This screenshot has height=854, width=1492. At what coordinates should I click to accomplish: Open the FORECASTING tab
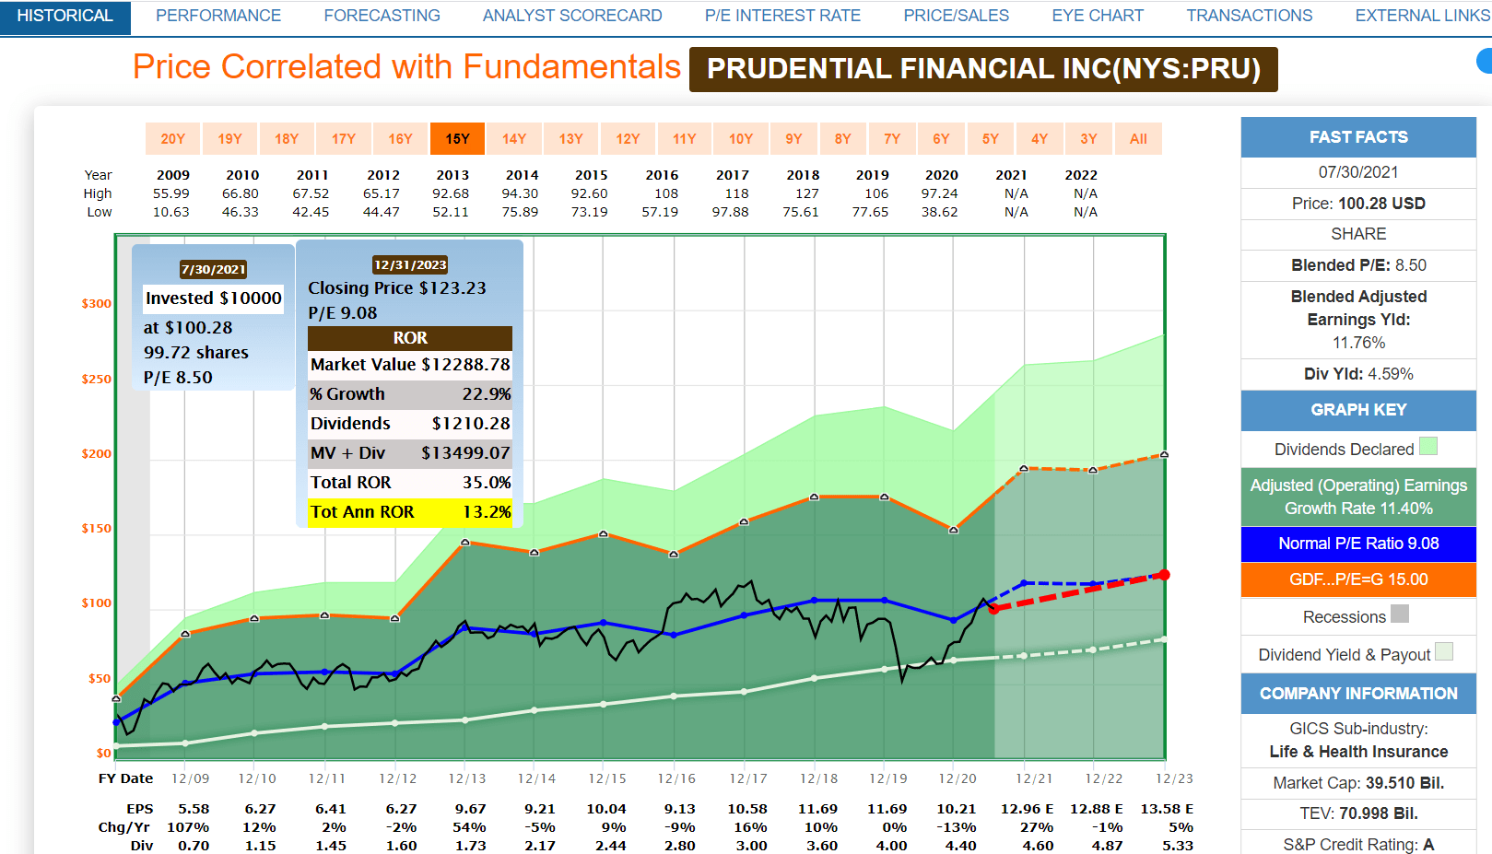click(x=382, y=17)
